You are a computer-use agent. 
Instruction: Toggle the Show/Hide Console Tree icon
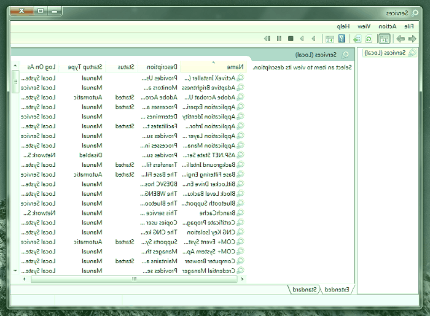384,39
